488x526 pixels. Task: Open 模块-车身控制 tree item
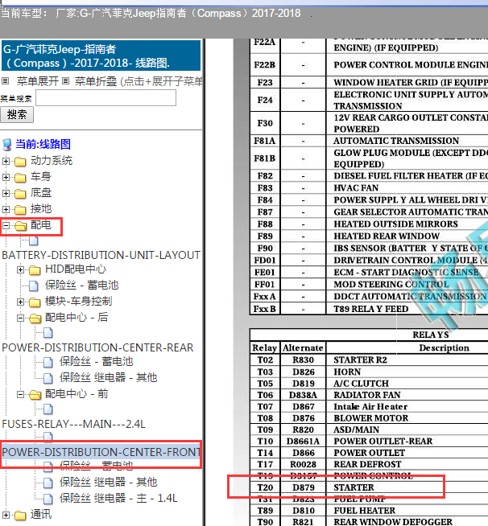pyautogui.click(x=79, y=302)
